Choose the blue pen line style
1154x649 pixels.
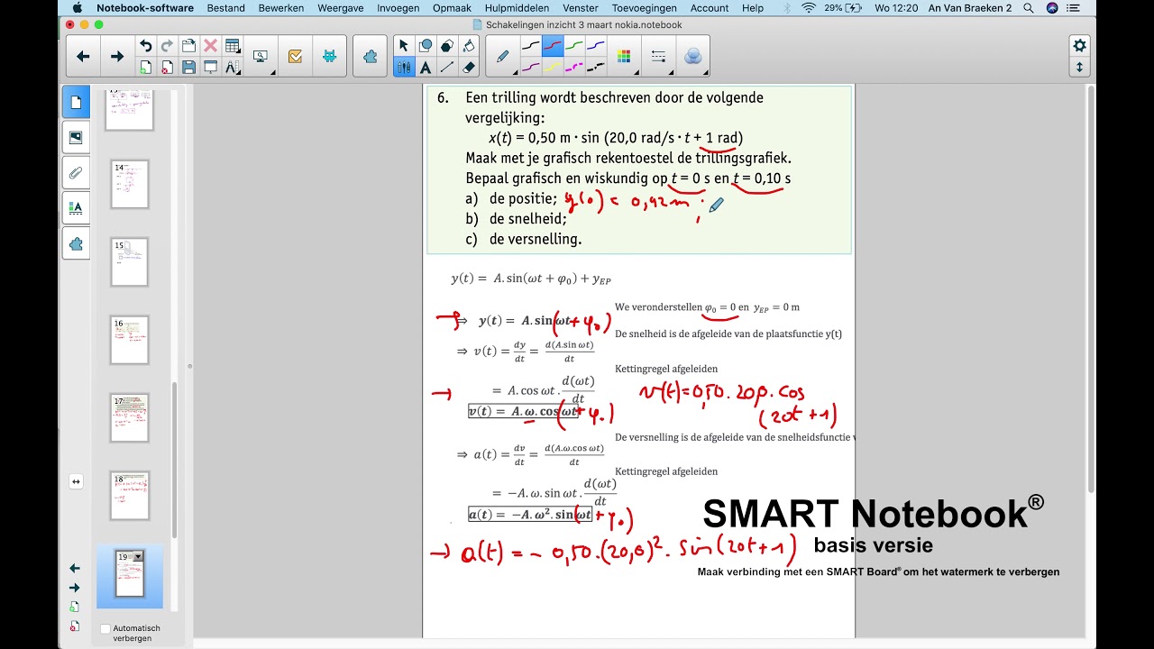click(596, 46)
